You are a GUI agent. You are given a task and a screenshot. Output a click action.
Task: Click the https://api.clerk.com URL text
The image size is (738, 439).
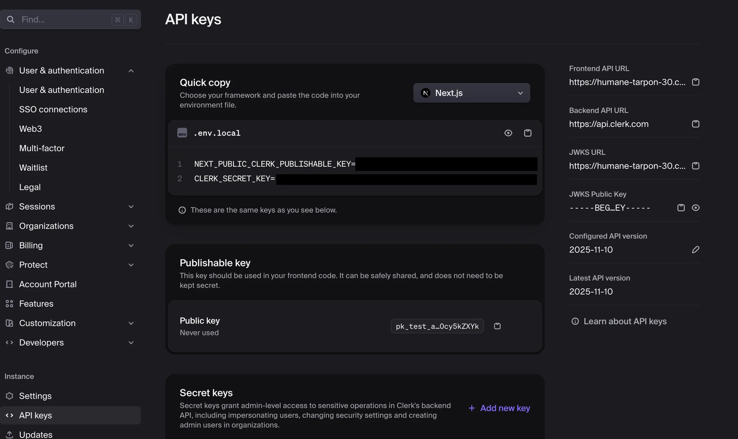pos(609,124)
